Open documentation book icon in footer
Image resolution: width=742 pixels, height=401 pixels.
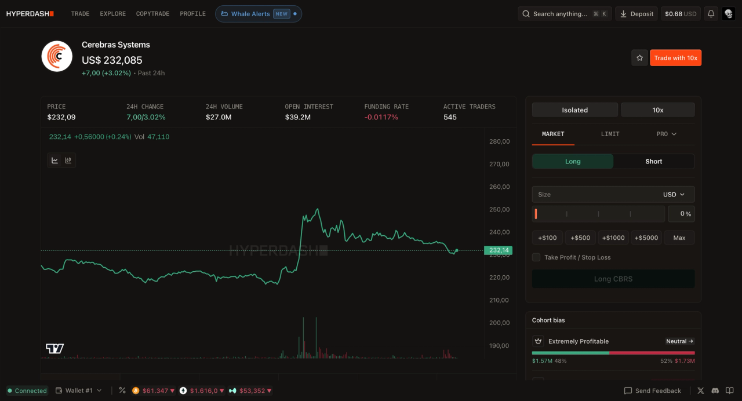(x=730, y=391)
